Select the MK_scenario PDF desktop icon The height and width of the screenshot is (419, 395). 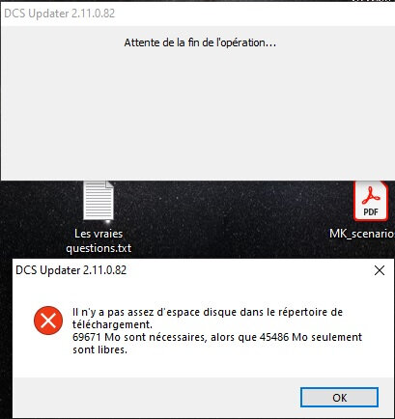pyautogui.click(x=371, y=201)
